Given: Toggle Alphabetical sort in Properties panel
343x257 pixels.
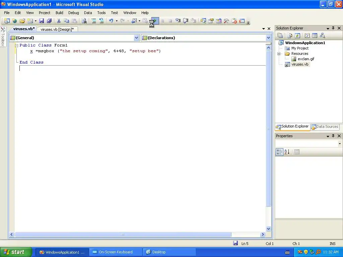Looking at the screenshot, I should point(287,152).
